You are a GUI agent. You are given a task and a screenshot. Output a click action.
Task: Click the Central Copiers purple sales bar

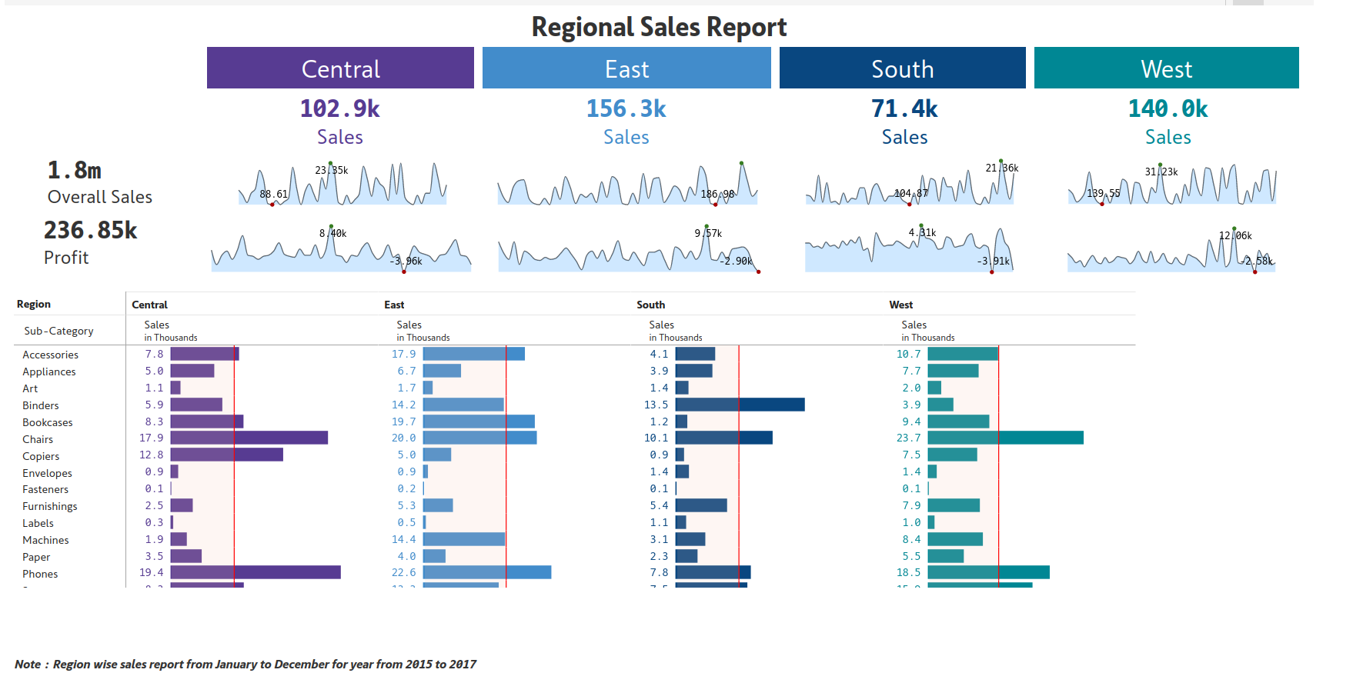pos(227,455)
